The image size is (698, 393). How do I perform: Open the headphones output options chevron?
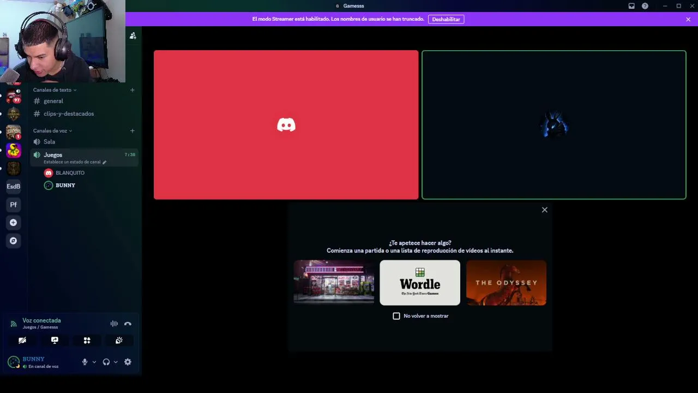point(116,362)
